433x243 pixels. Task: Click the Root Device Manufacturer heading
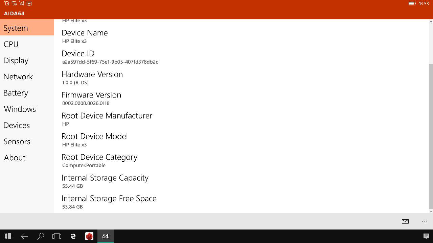coord(107,116)
